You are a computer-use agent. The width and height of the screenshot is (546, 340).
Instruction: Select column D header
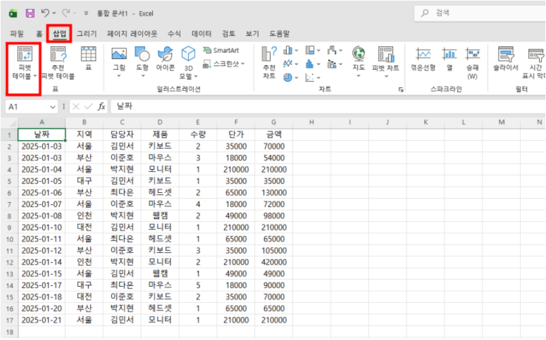[160, 122]
